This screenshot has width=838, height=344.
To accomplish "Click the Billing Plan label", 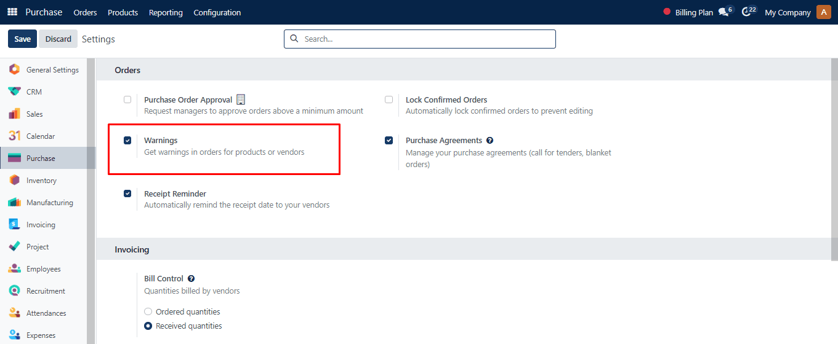I will tap(694, 12).
